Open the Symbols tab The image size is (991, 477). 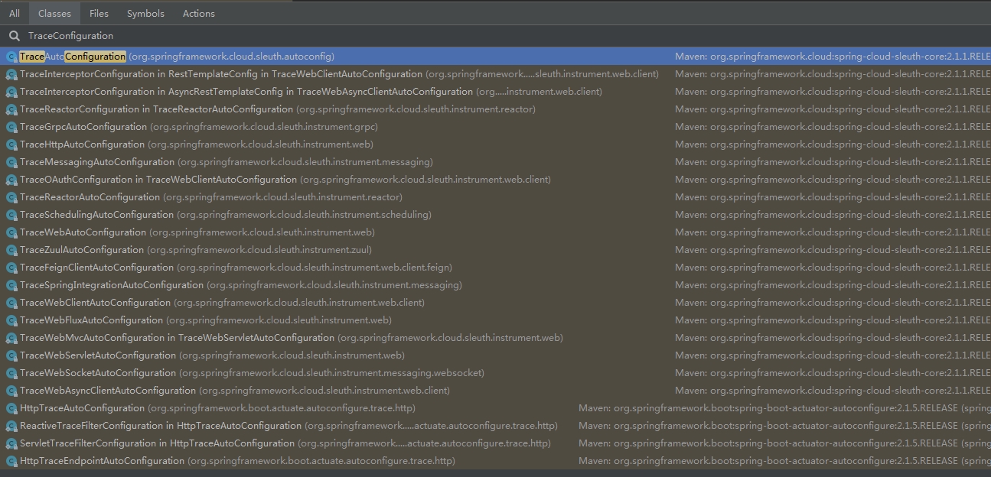coord(145,13)
